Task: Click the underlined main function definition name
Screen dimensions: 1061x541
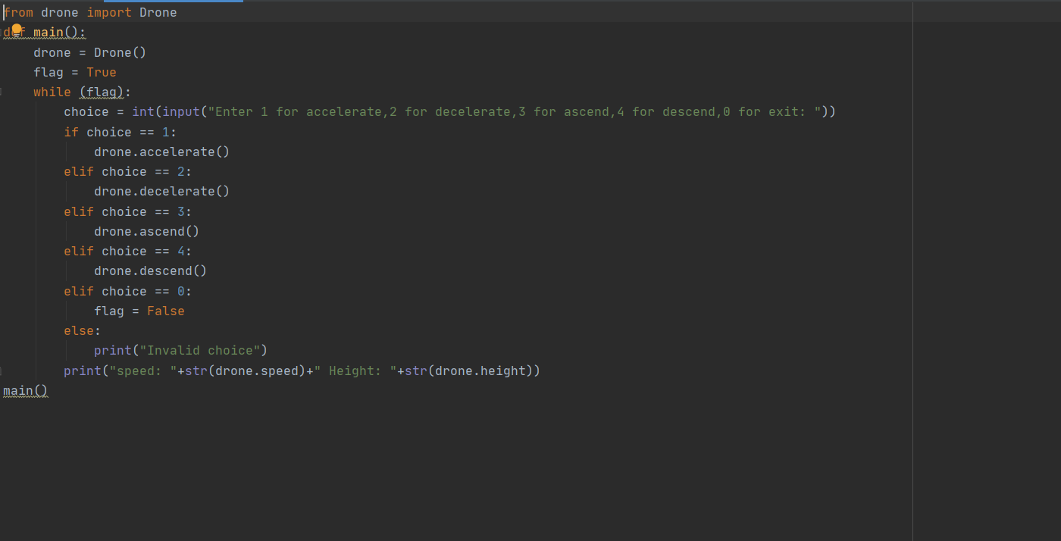Action: coord(48,32)
